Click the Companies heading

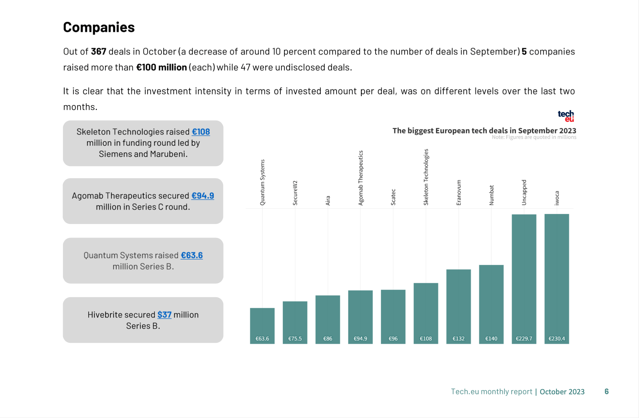click(99, 27)
